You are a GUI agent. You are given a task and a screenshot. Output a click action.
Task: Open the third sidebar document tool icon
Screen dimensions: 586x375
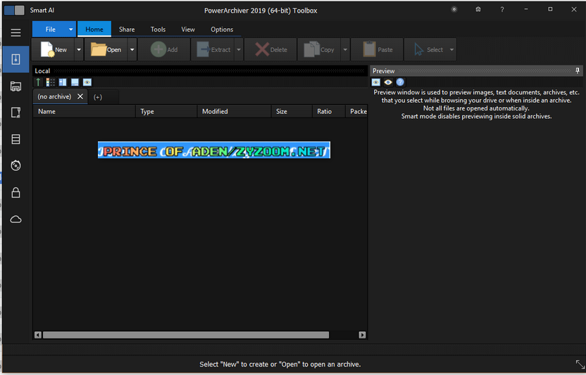[15, 113]
